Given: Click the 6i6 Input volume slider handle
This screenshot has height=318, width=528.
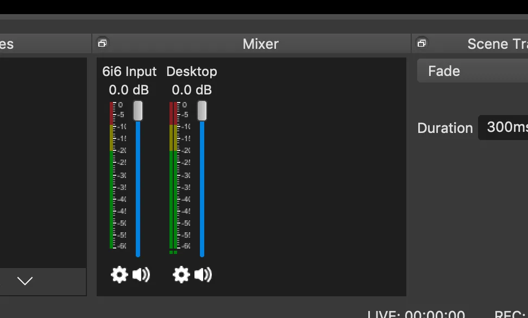Looking at the screenshot, I should tap(138, 111).
